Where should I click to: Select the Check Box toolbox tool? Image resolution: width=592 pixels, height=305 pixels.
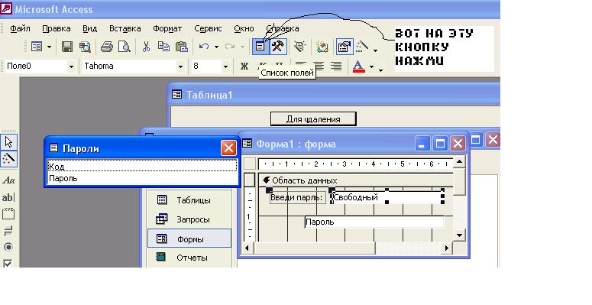pos(8,264)
